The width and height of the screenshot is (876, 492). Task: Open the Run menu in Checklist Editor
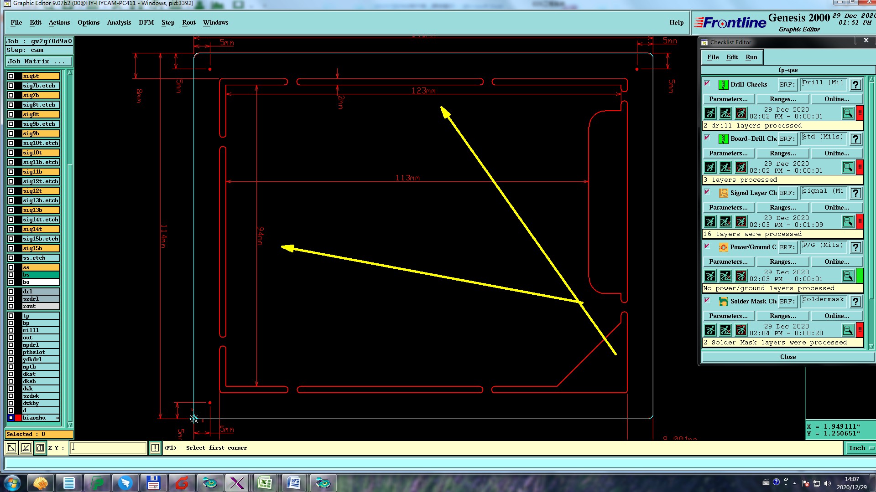[x=751, y=57]
